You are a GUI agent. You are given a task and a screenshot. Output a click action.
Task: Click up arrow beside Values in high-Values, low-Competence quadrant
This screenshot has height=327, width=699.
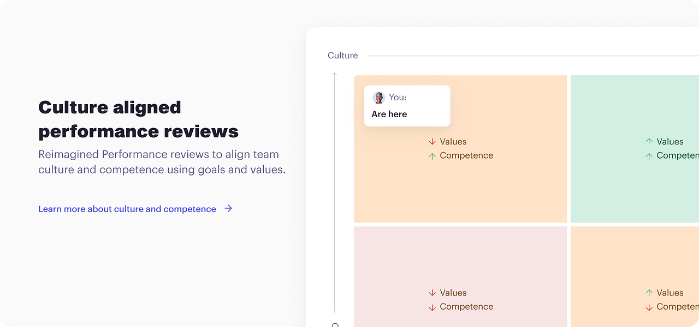649,293
